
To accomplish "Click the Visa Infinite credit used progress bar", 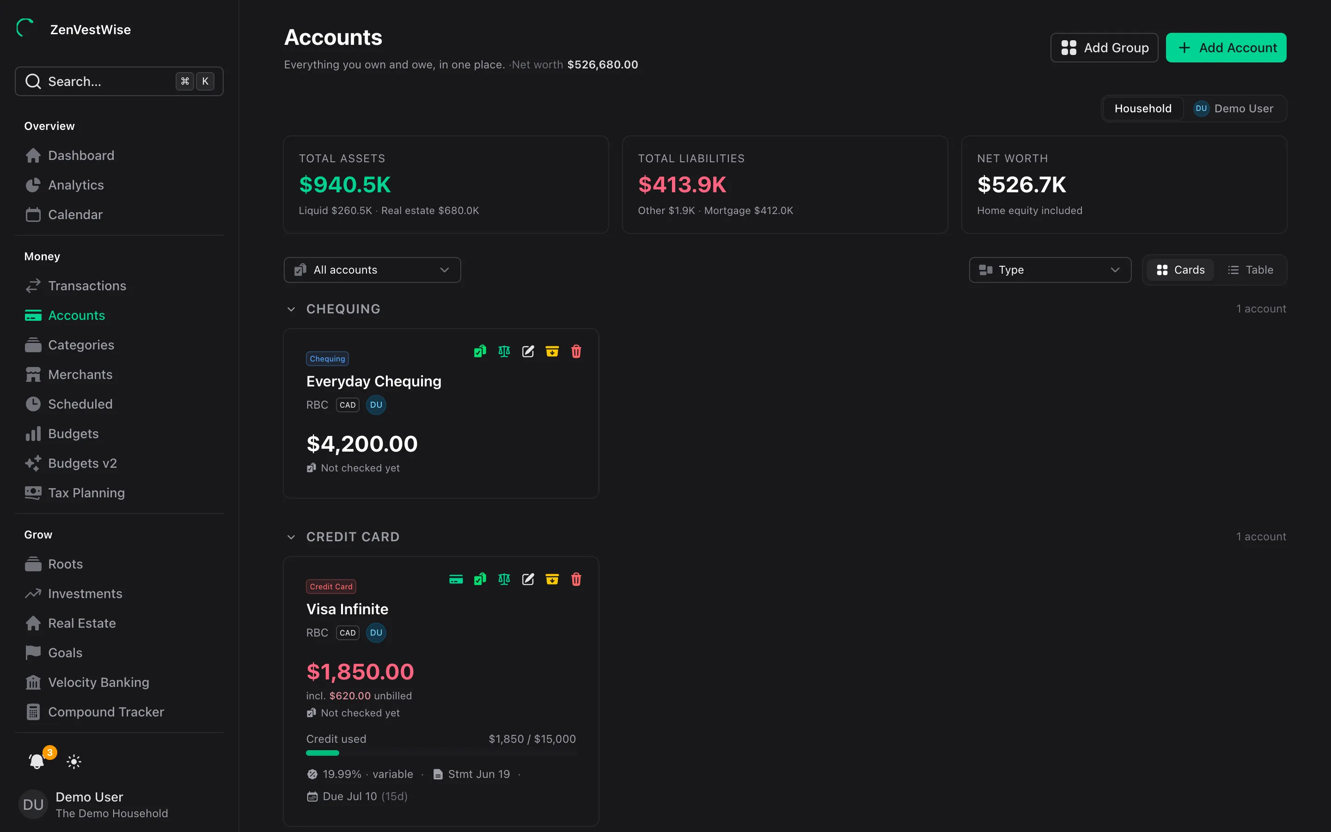I will point(441,753).
